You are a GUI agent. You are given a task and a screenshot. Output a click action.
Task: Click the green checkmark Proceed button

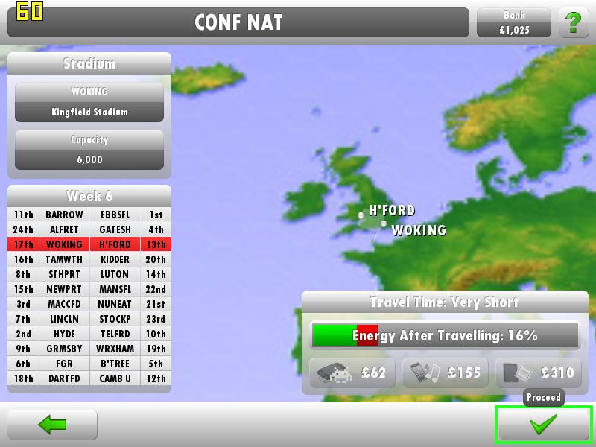tap(544, 425)
